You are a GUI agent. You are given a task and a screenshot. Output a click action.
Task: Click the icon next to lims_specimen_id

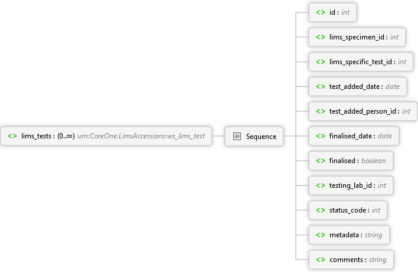[321, 37]
